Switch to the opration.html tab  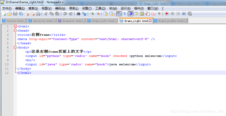(x=42, y=21)
